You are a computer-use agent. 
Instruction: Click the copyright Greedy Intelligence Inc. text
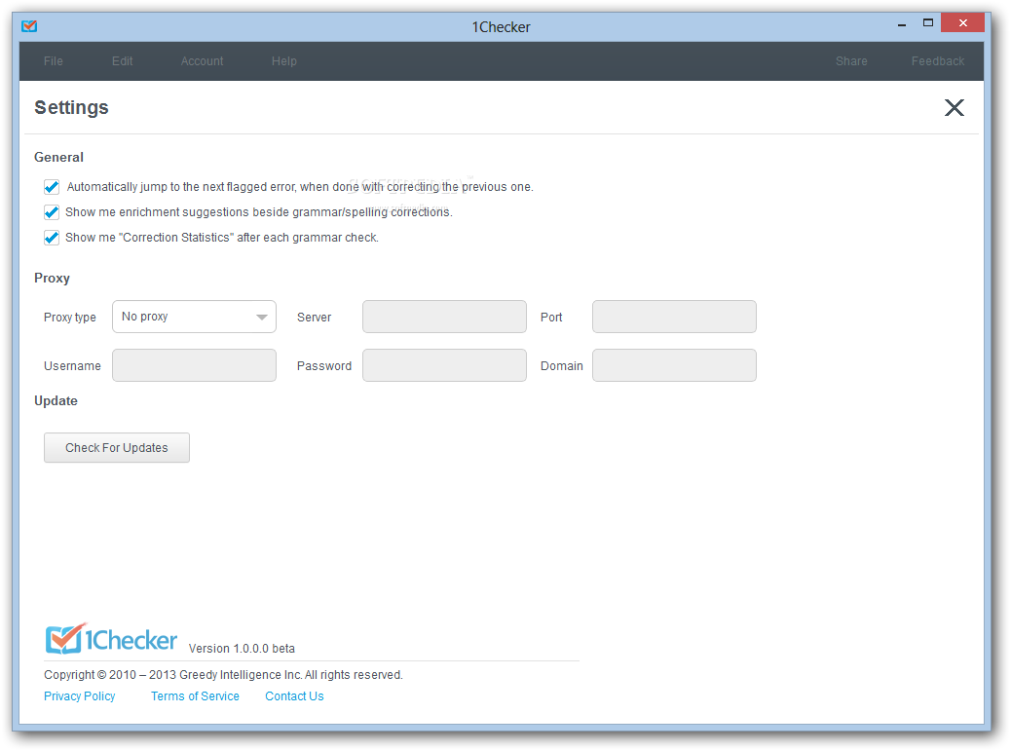coord(223,675)
